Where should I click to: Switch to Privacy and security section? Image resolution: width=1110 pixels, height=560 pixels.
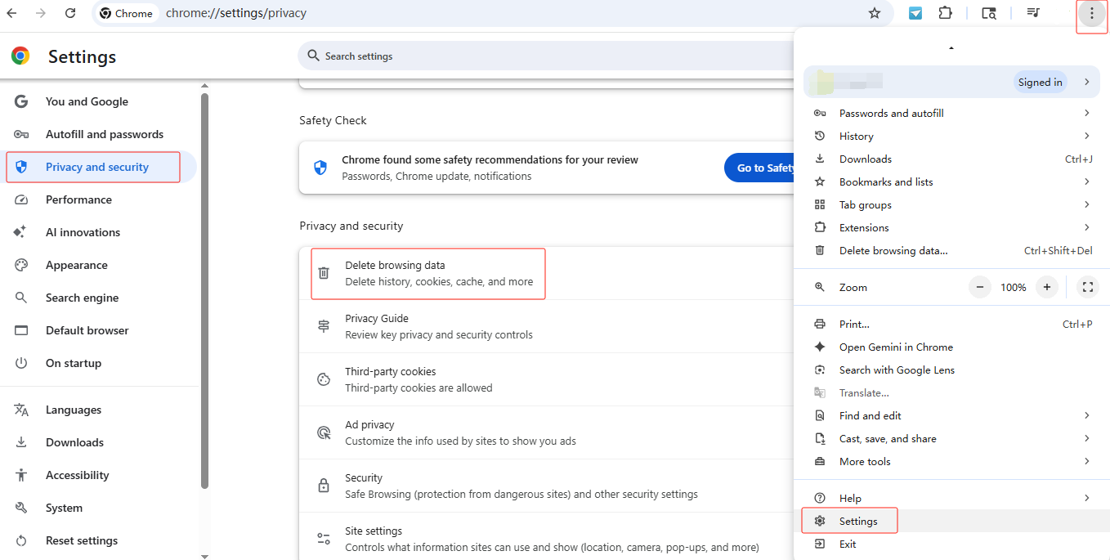point(92,166)
